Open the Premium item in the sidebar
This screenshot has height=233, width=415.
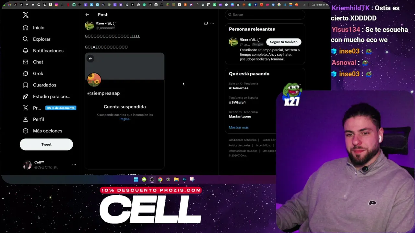[32, 108]
